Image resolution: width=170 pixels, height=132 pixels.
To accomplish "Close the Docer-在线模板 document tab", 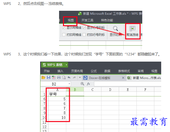I will coord(123,78).
